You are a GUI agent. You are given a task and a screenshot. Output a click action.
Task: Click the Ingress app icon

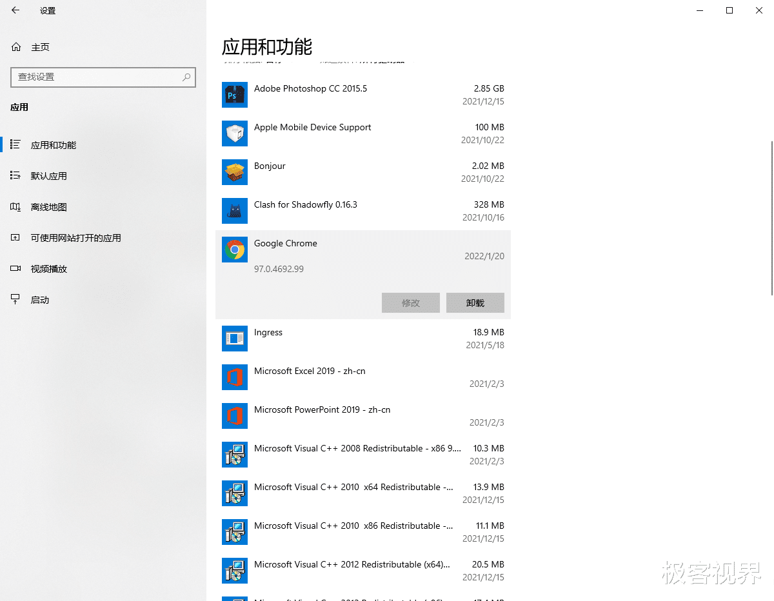[235, 339]
